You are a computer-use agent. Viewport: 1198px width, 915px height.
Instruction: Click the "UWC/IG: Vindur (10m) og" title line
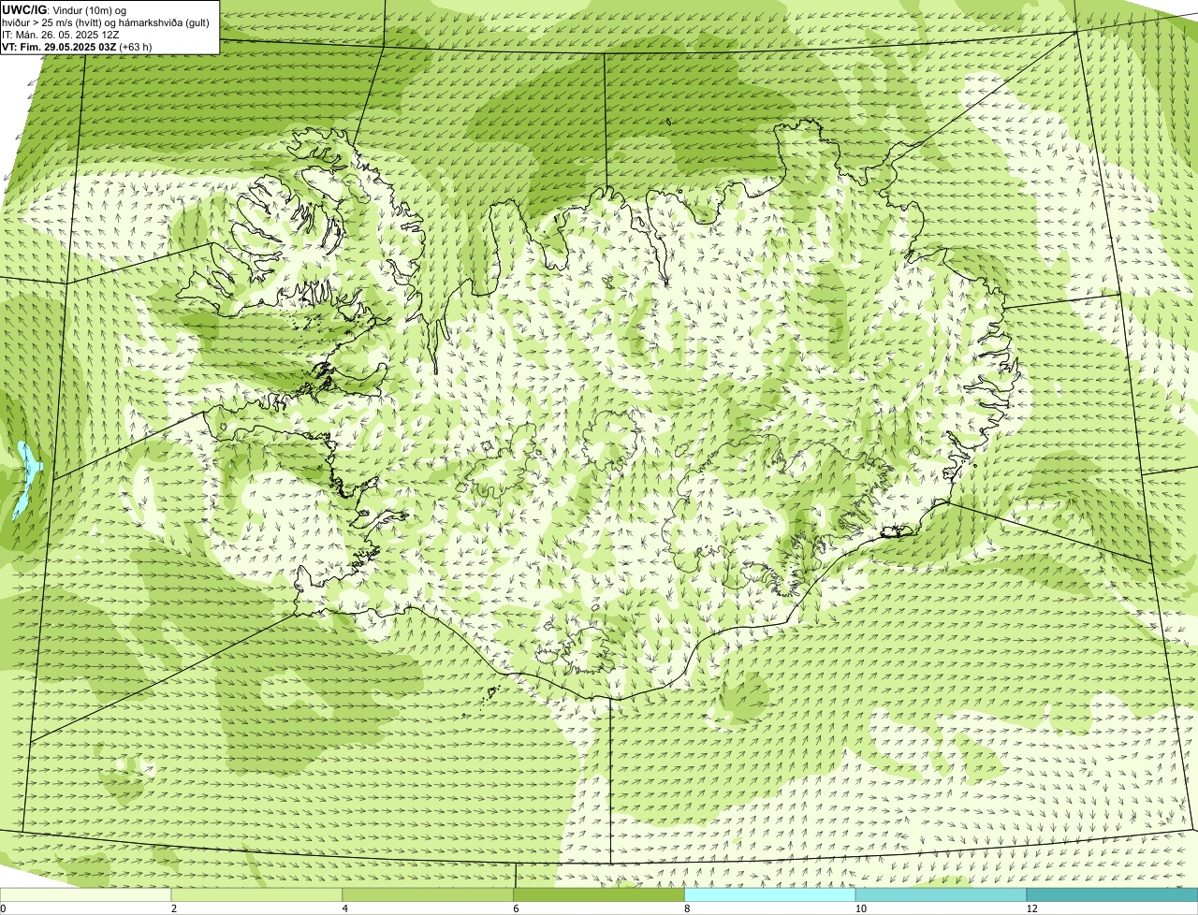point(64,9)
